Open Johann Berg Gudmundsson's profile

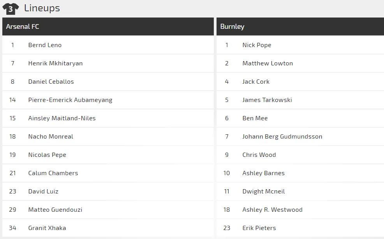[282, 137]
